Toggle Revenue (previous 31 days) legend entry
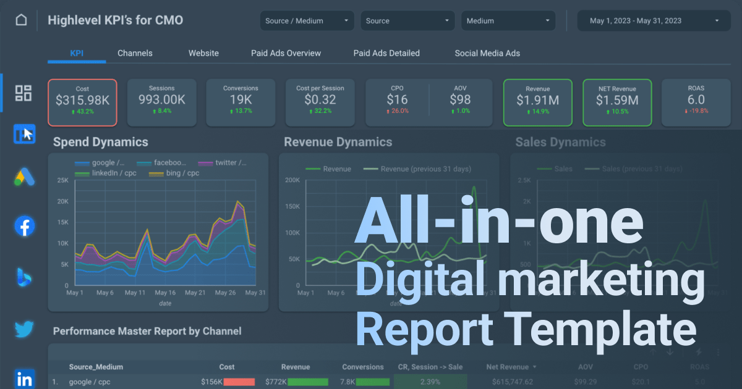This screenshot has width=742, height=389. 417,169
